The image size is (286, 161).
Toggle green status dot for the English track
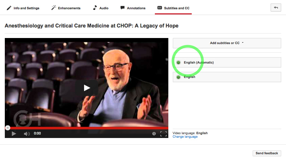[178, 77]
